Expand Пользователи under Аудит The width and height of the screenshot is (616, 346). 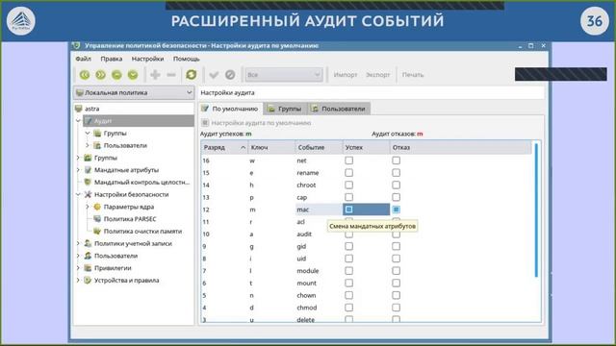coord(88,145)
